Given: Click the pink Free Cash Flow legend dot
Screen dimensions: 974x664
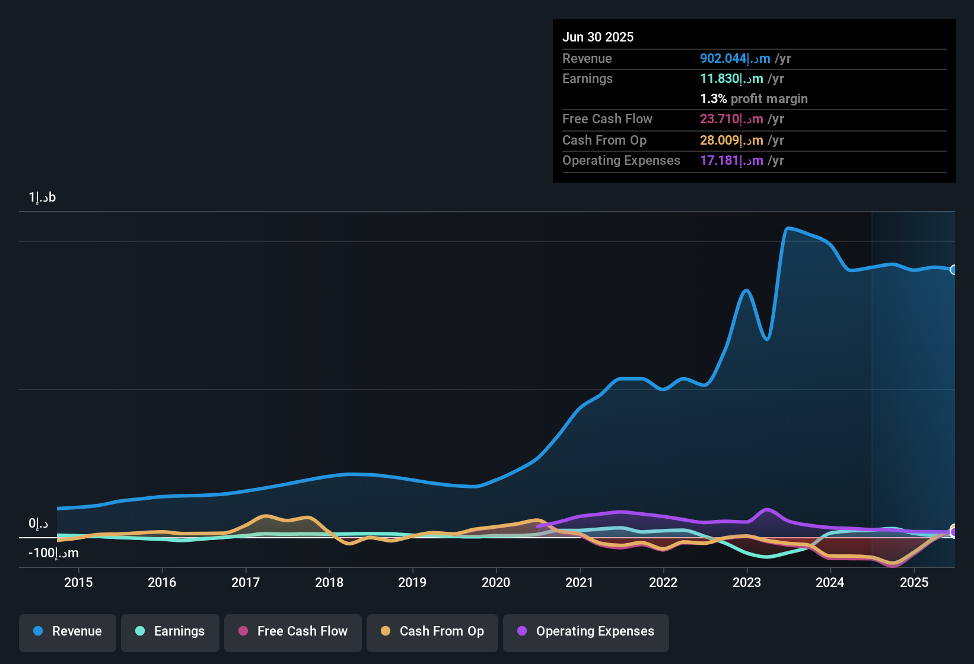Looking at the screenshot, I should tap(242, 631).
